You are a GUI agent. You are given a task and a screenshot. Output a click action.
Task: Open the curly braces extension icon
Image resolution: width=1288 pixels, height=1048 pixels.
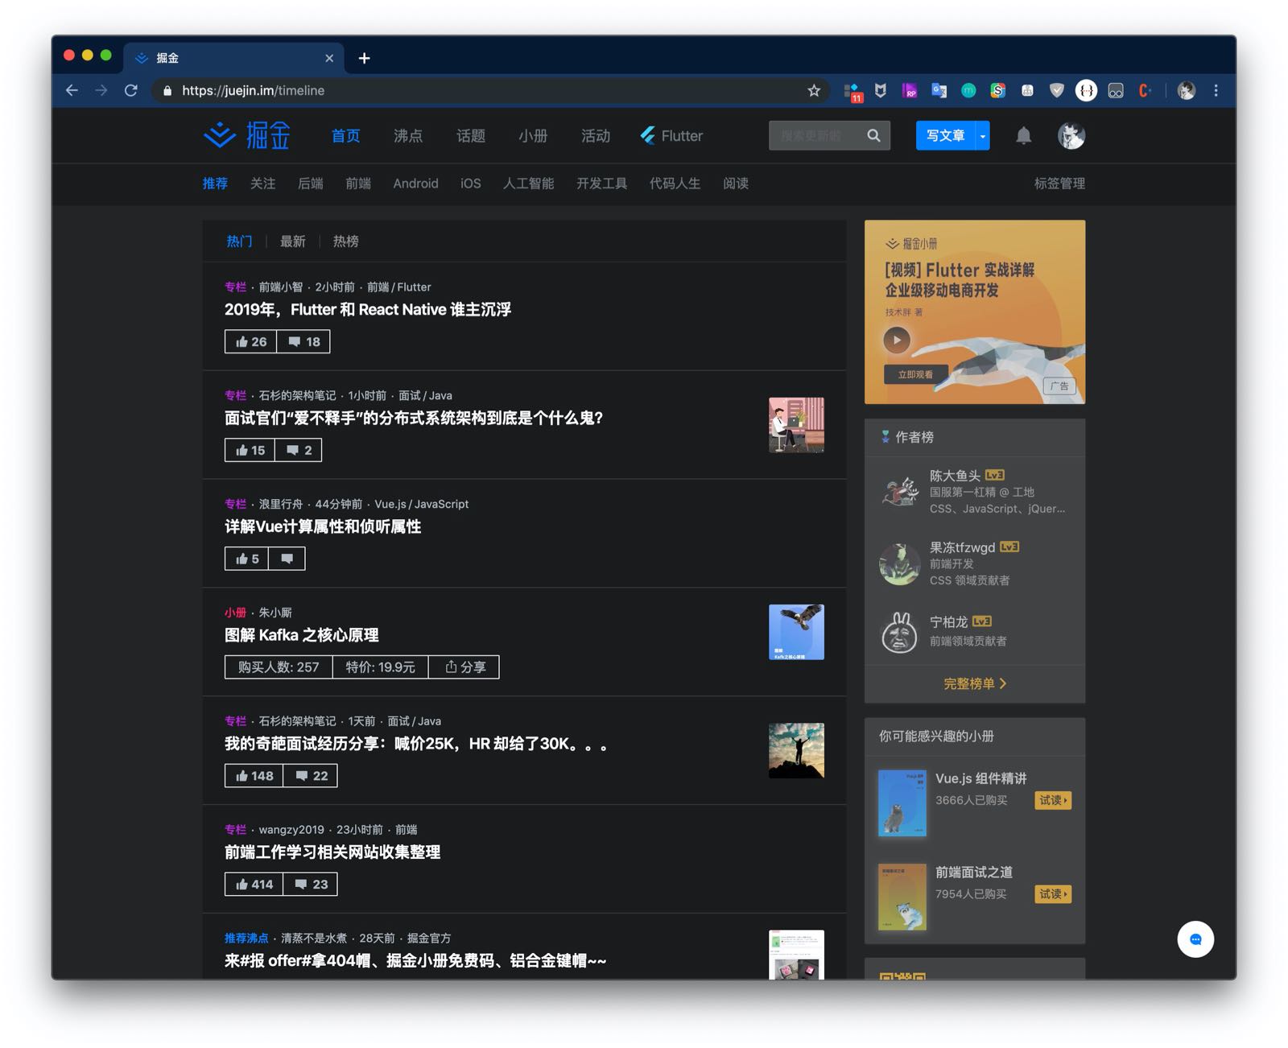tap(1086, 91)
